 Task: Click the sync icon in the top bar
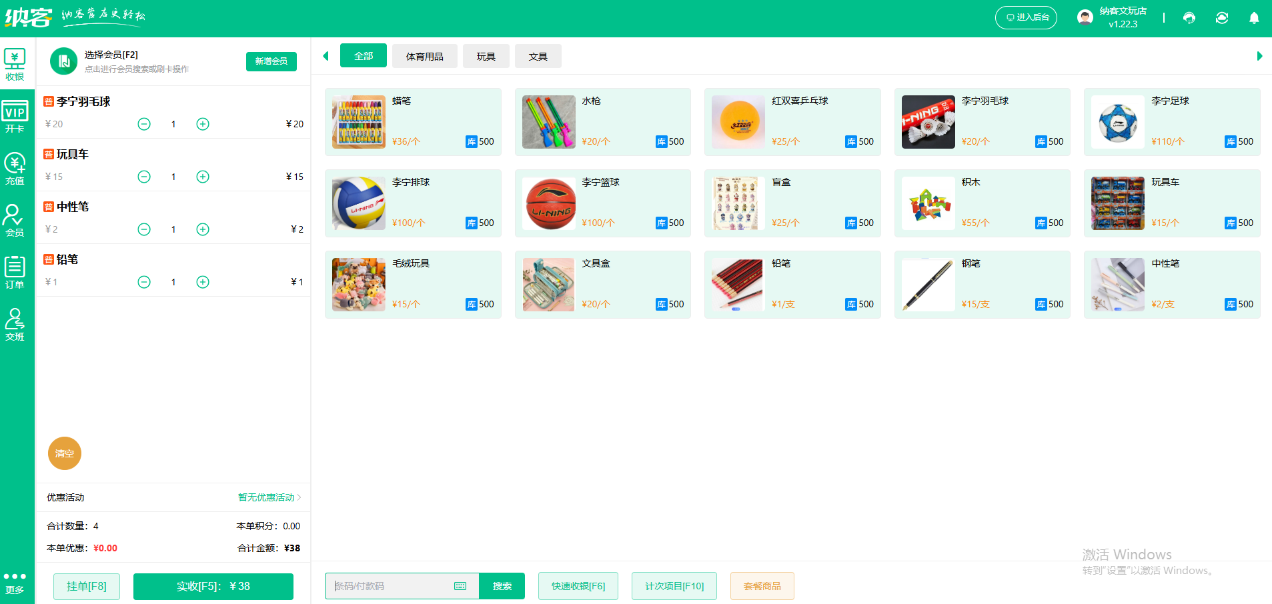click(x=1222, y=18)
